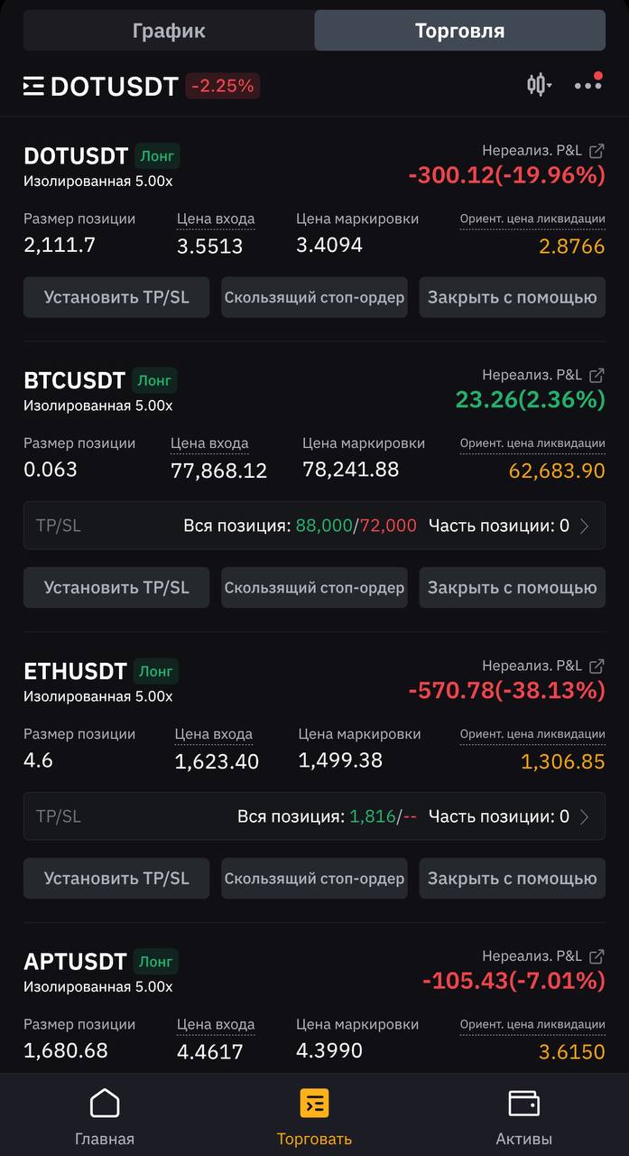Expand BTCUSDT TP/SL details chevron
629x1156 pixels.
pyautogui.click(x=585, y=526)
